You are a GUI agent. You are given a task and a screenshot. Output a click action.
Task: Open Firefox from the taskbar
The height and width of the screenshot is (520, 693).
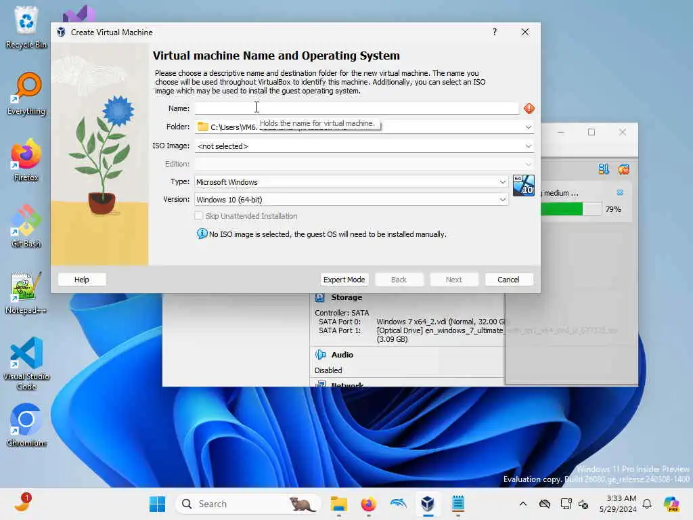pos(368,504)
